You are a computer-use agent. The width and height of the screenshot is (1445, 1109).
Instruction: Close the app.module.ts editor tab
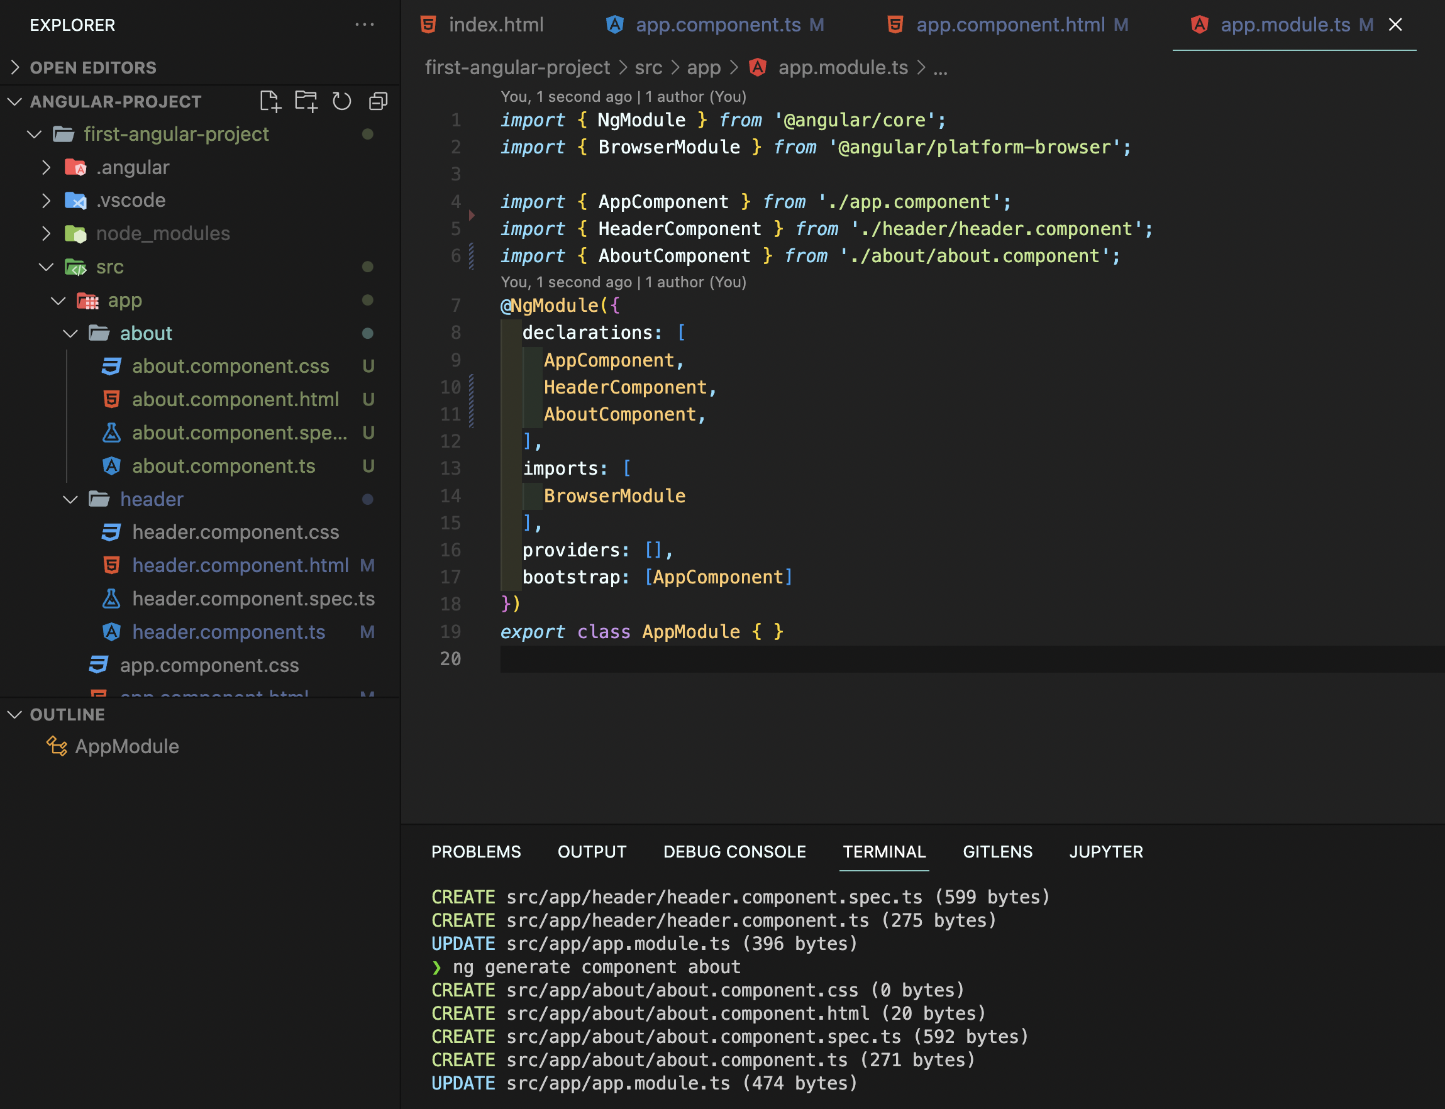(x=1395, y=25)
